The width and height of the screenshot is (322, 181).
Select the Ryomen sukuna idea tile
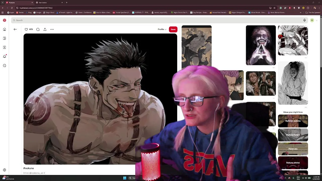[x=293, y=121]
